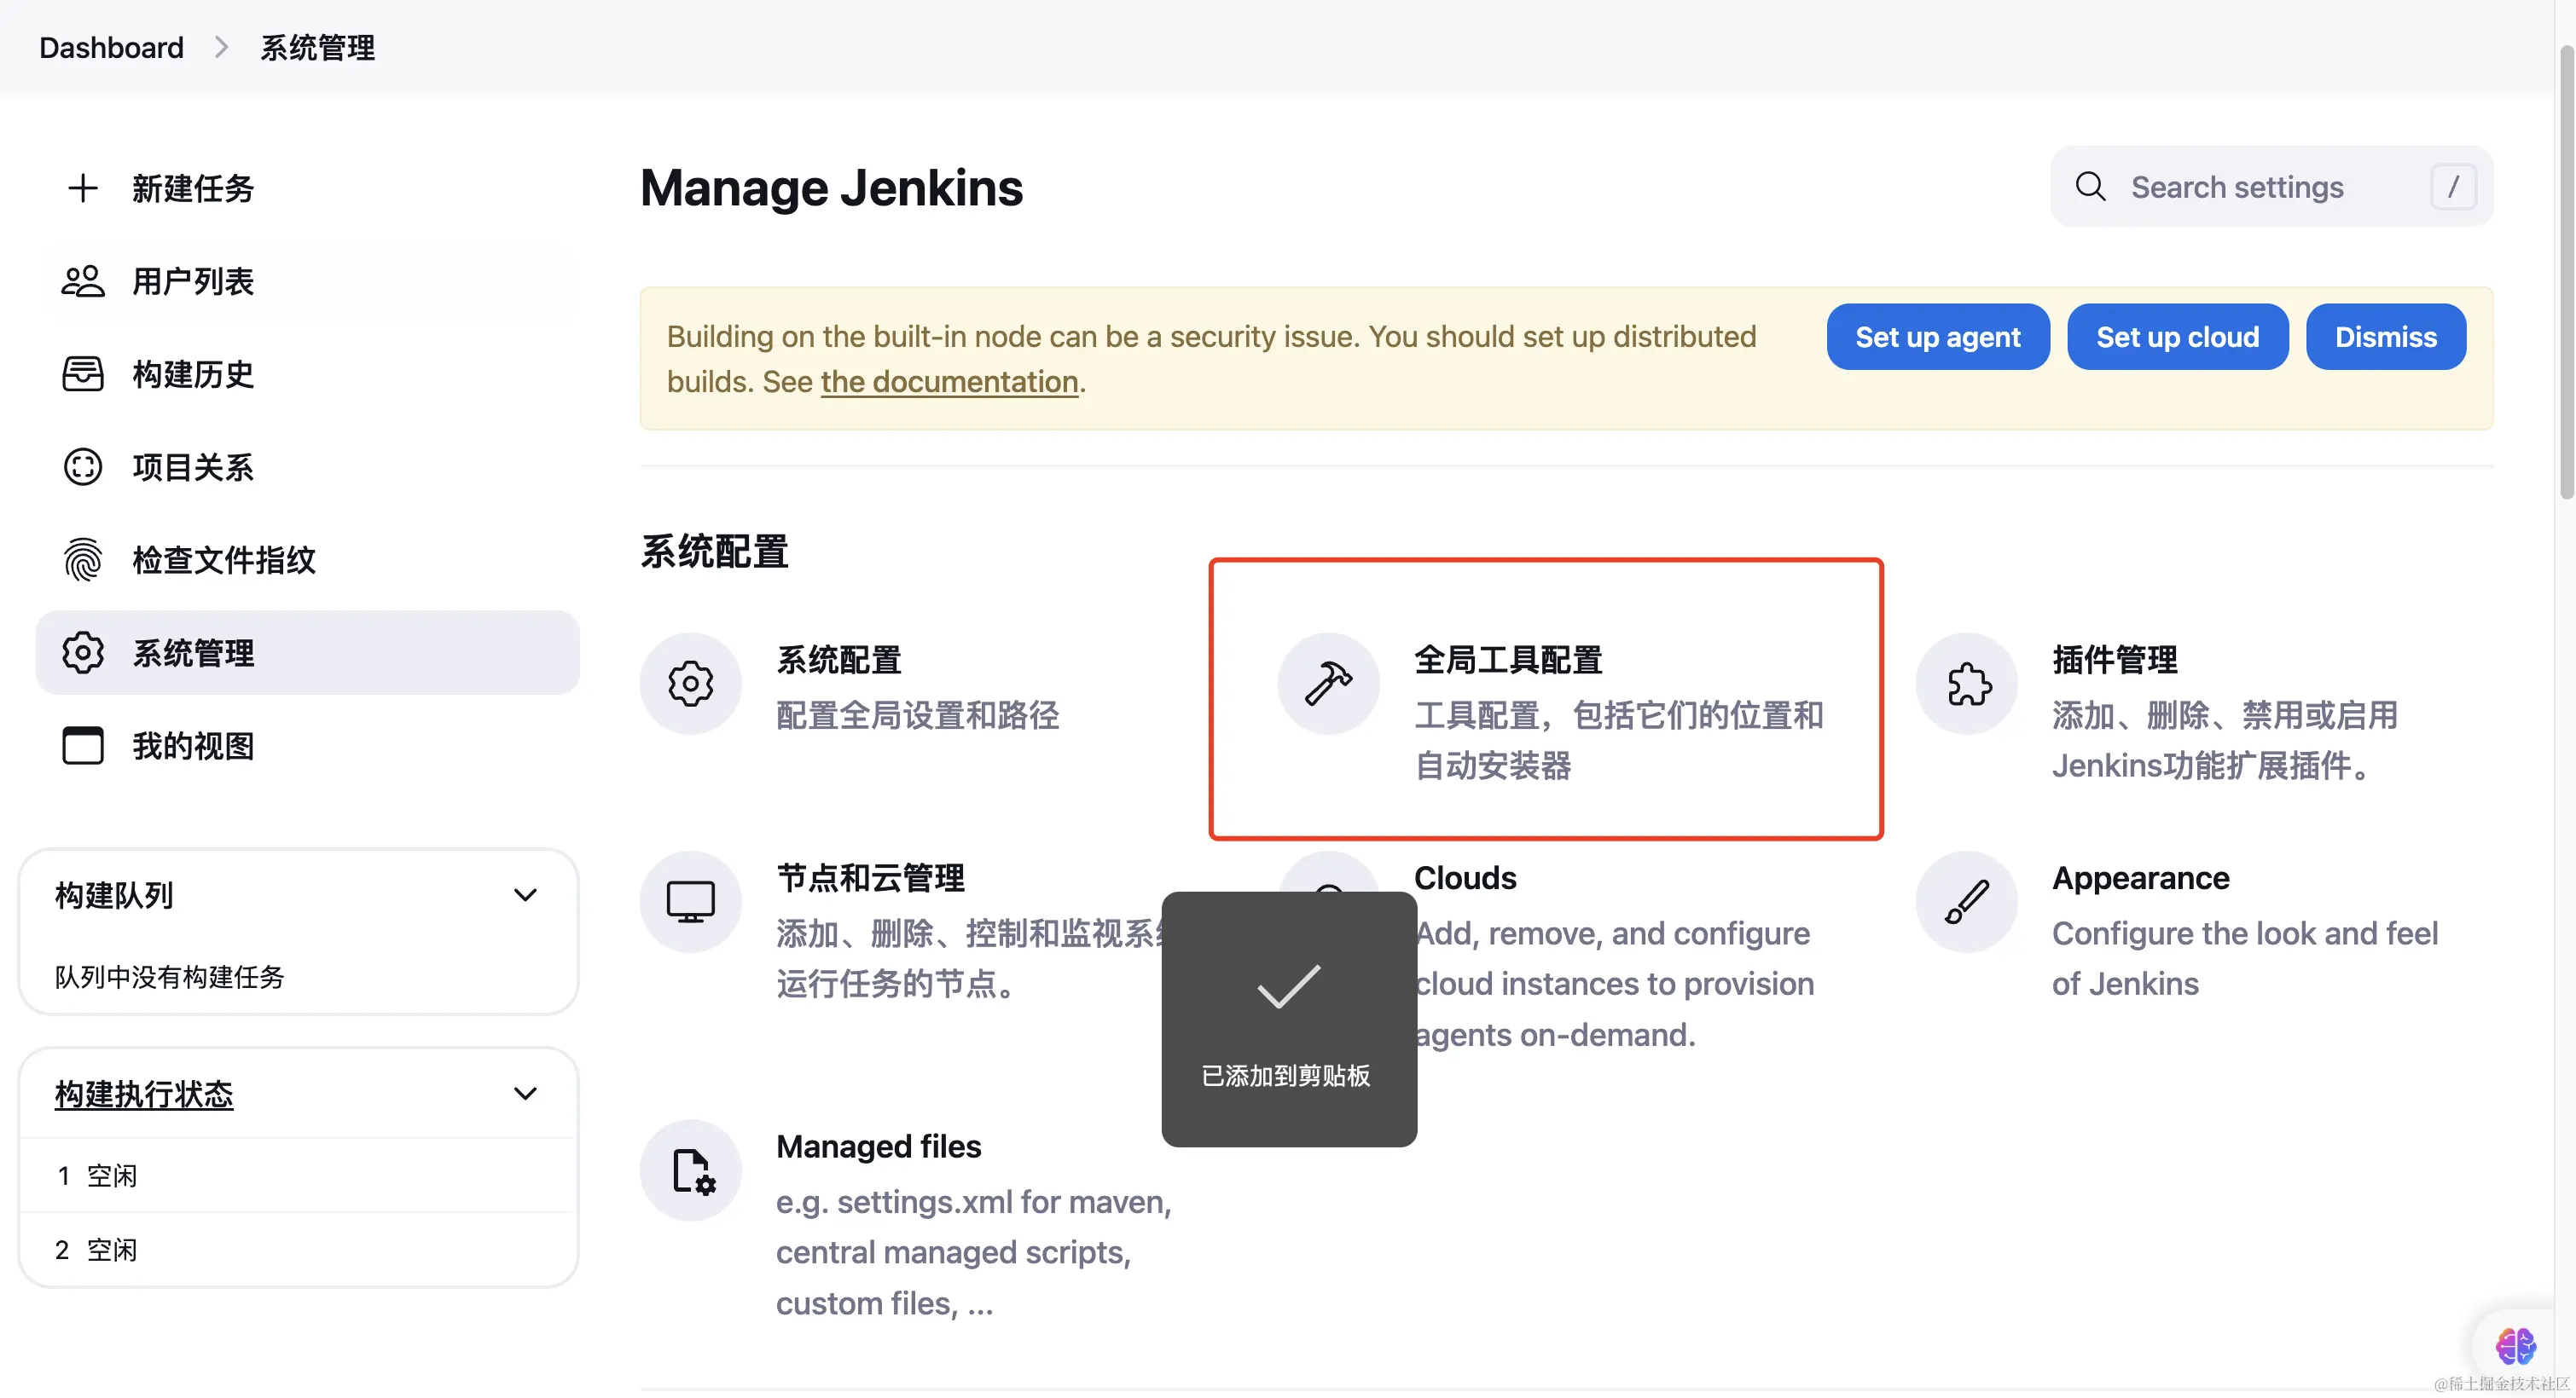Image resolution: width=2576 pixels, height=1398 pixels.
Task: Open 构建历史 in the sidebar
Action: 308,373
